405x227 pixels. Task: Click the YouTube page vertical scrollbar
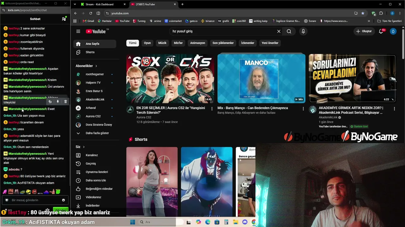pos(403,44)
